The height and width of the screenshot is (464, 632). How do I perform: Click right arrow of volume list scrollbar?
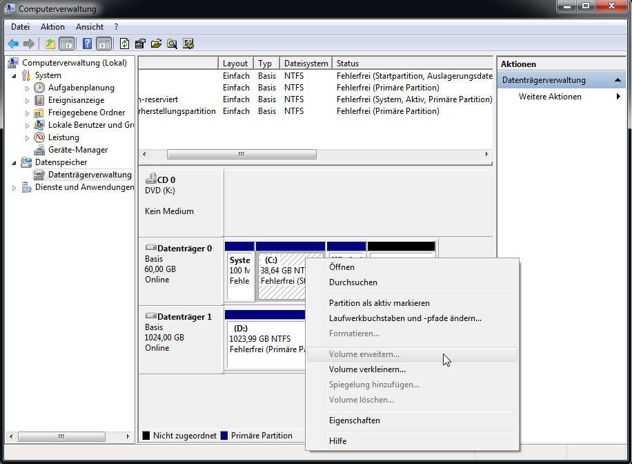[487, 154]
